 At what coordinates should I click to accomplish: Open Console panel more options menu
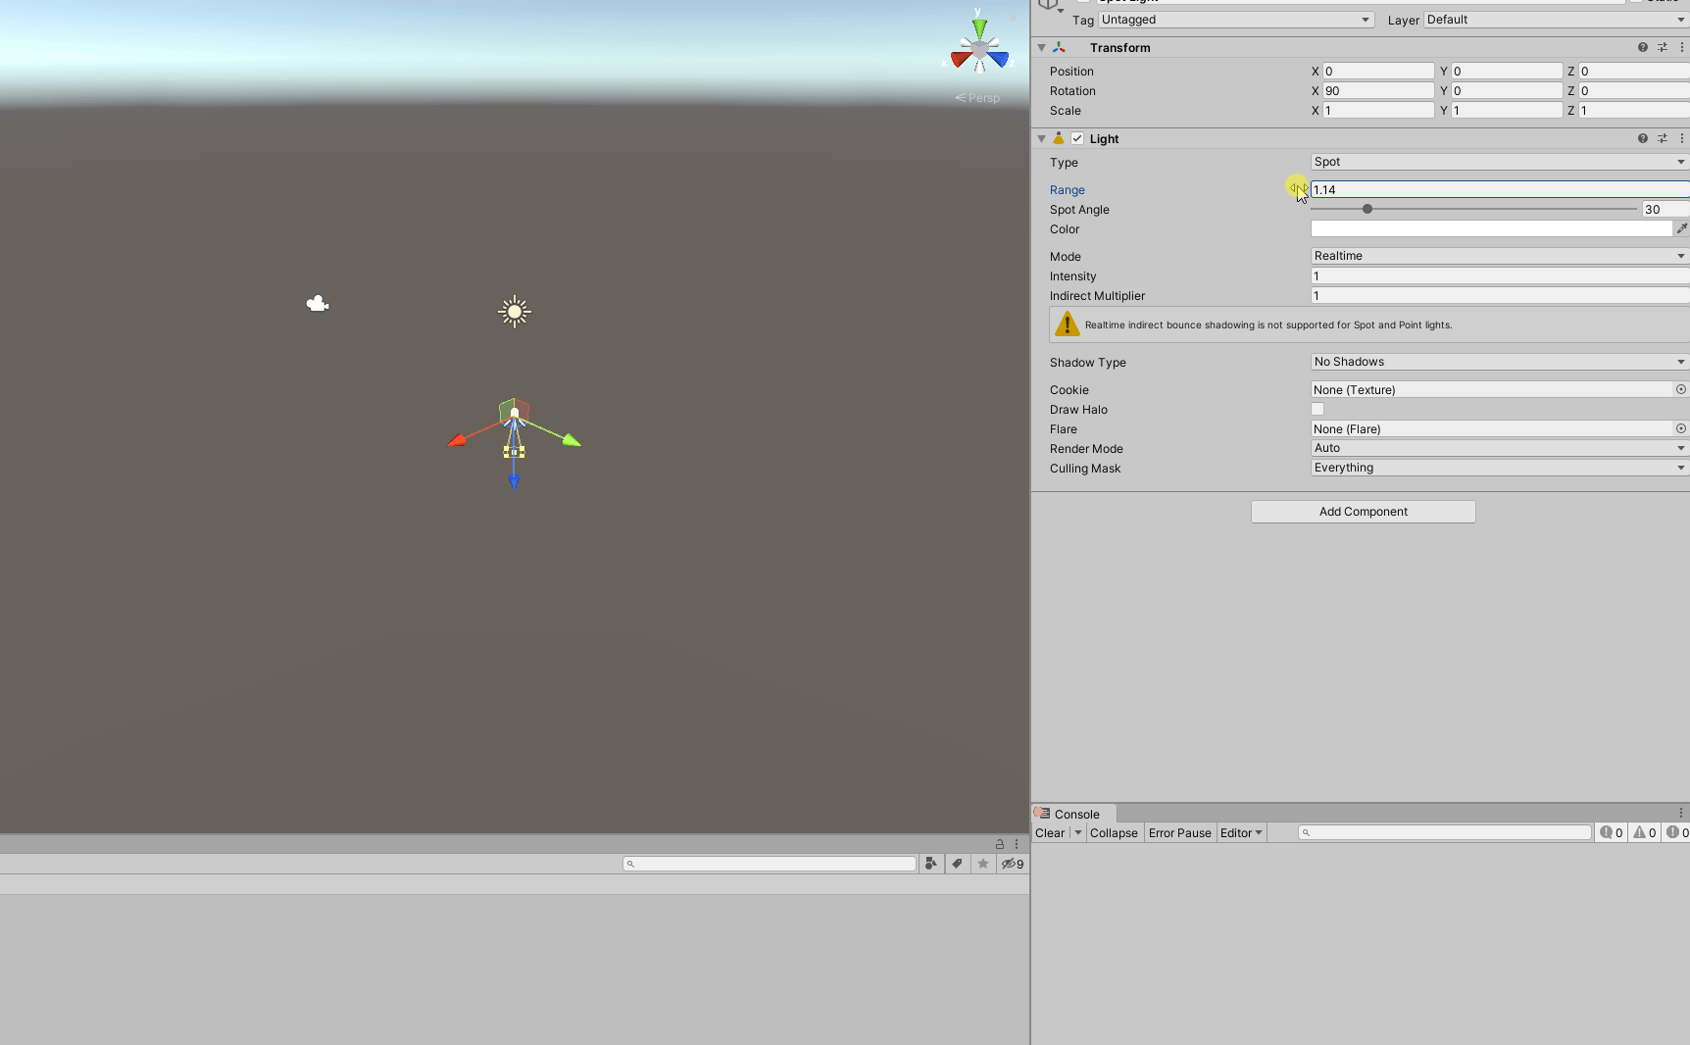1681,813
